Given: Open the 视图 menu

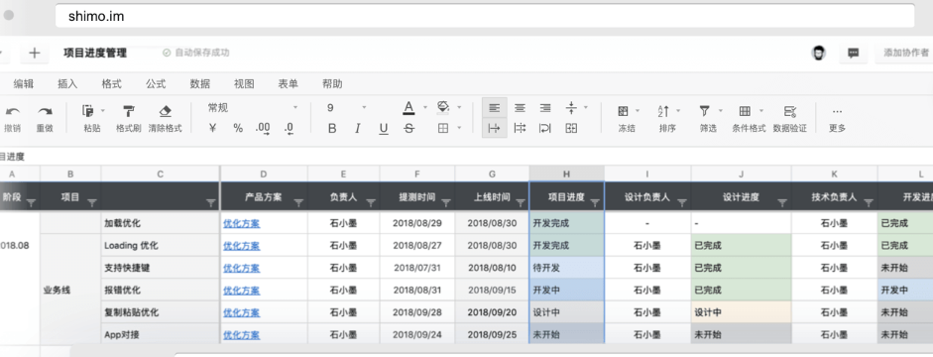Looking at the screenshot, I should coord(244,84).
